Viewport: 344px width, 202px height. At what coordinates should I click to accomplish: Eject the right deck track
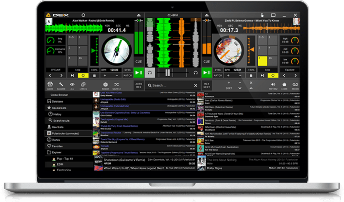pos(207,15)
